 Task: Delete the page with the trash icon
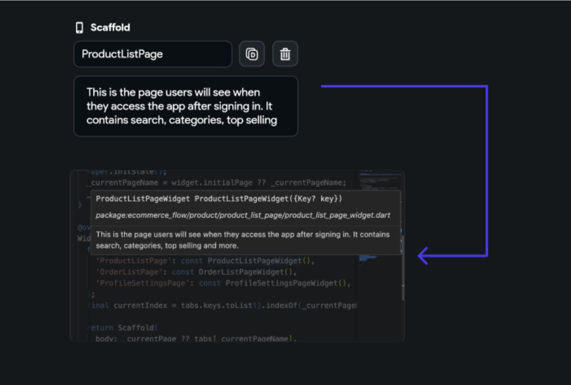[285, 54]
